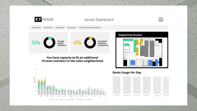Click the Neighborhood Floorplan header

[x=130, y=35]
